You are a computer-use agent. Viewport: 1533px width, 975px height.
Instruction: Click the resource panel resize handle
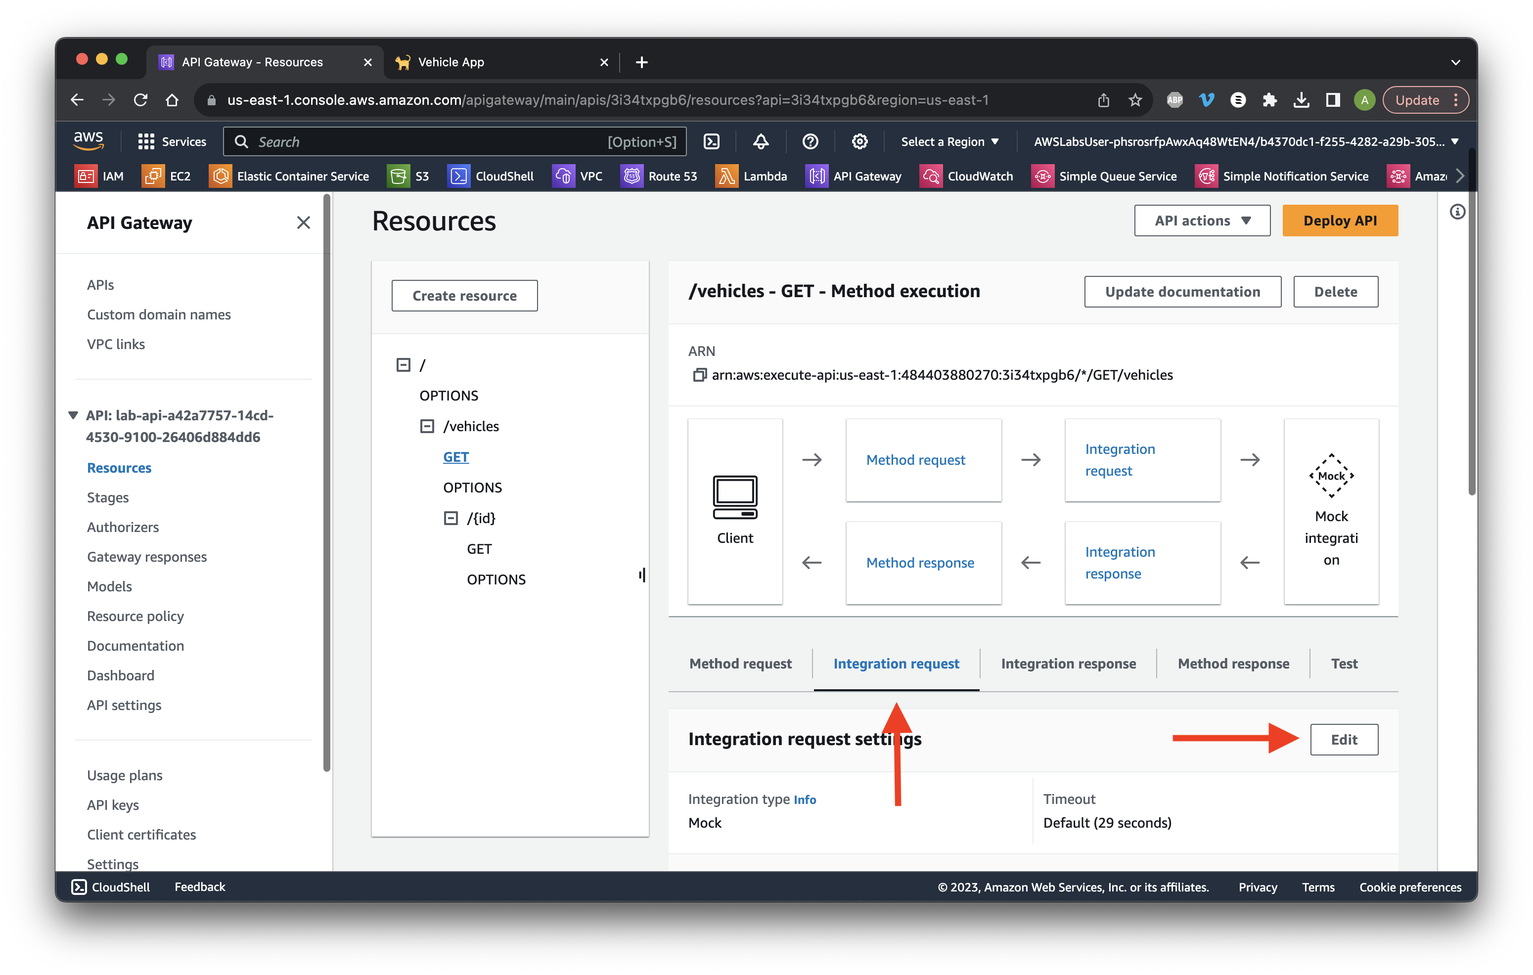(x=642, y=575)
